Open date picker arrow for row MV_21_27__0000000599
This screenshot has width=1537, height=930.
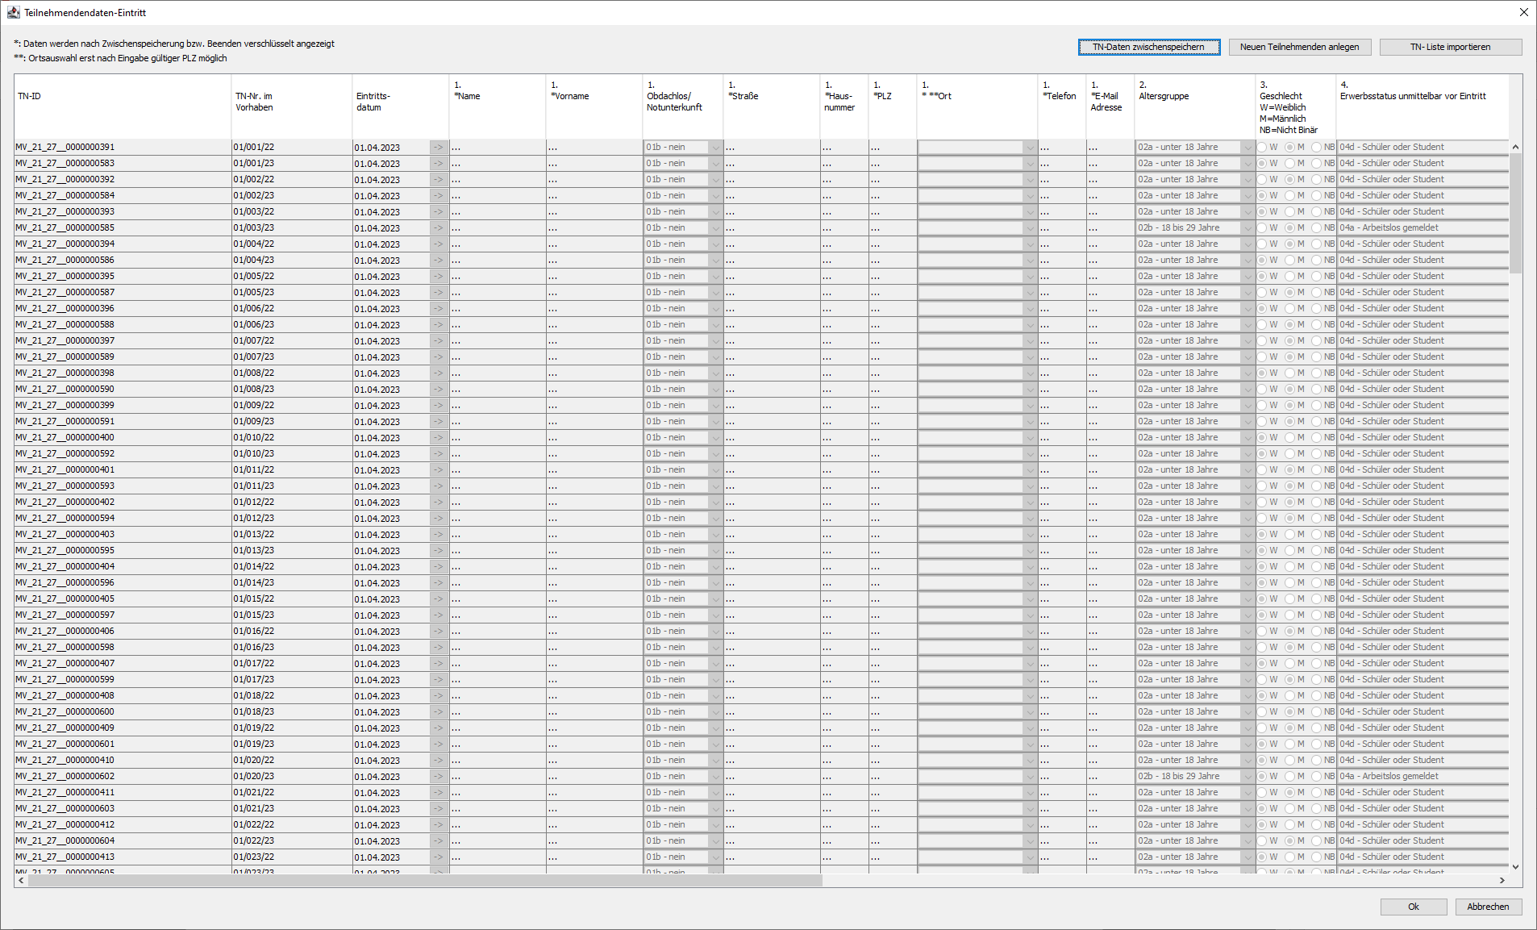[439, 679]
